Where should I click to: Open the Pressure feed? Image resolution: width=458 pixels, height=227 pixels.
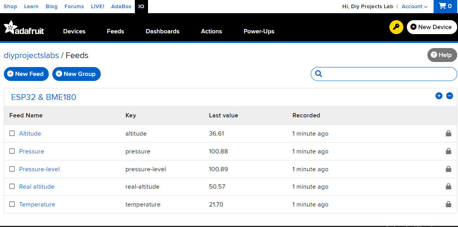pyautogui.click(x=31, y=151)
